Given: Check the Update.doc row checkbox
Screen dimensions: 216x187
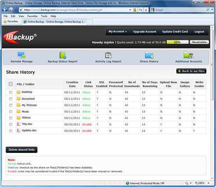Looking at the screenshot, I should click(11, 131).
